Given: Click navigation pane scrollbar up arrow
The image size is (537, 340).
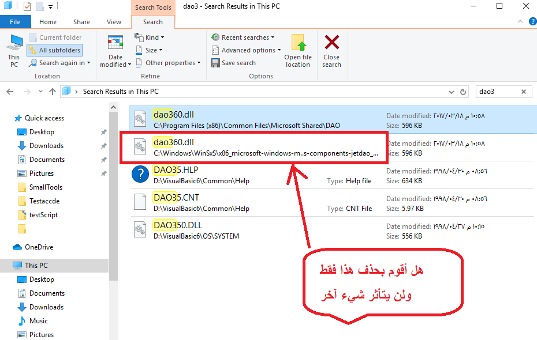Looking at the screenshot, I should (113, 108).
